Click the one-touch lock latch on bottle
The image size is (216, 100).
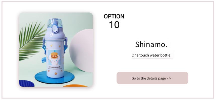click(55, 28)
